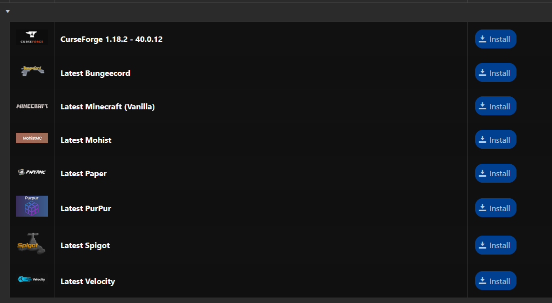Click the Purpur cube logo
Image resolution: width=552 pixels, height=303 pixels.
(x=32, y=206)
